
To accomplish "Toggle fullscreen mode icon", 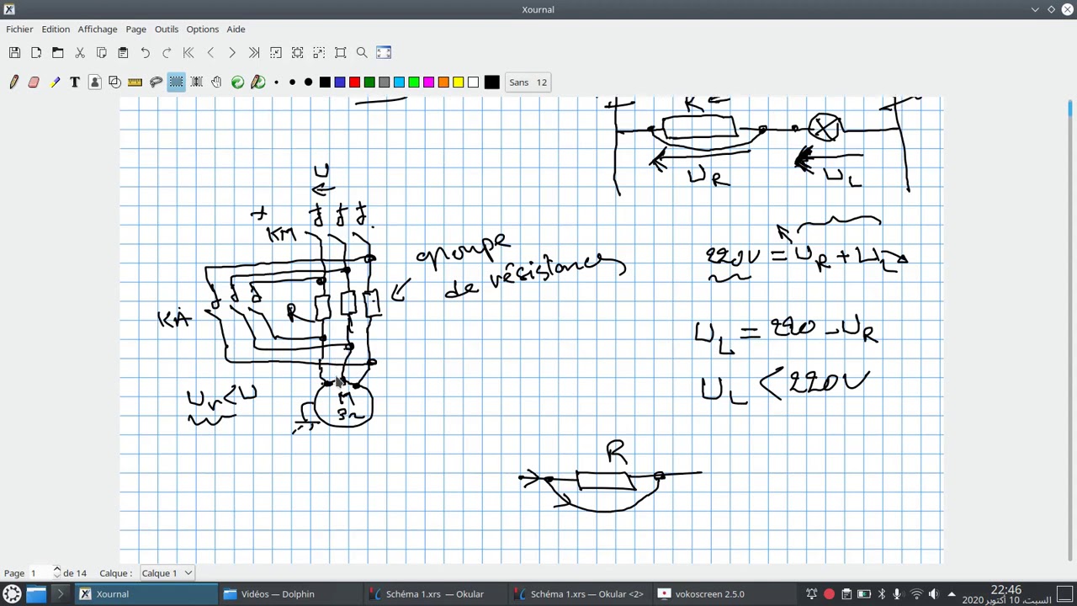I will coord(384,53).
